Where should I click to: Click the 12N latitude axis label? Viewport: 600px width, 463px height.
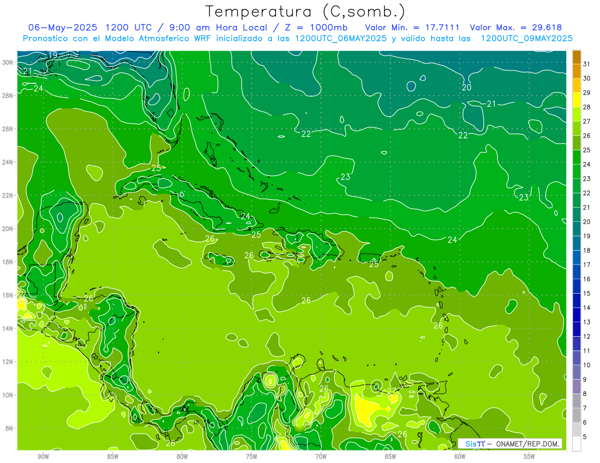7,362
